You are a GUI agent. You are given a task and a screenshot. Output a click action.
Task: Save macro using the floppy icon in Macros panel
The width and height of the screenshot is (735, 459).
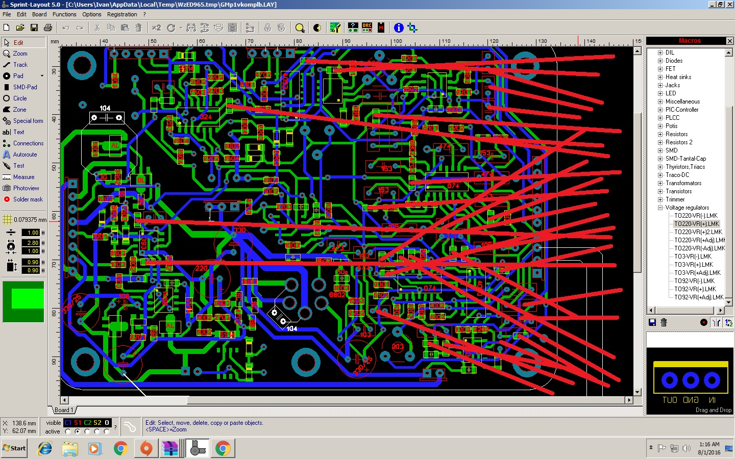(x=652, y=322)
